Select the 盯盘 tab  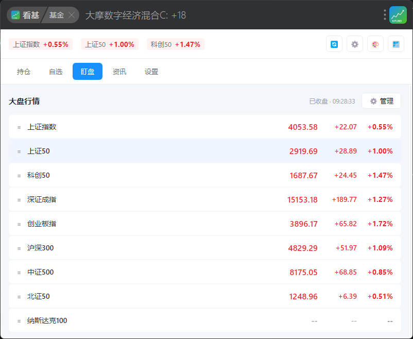88,72
